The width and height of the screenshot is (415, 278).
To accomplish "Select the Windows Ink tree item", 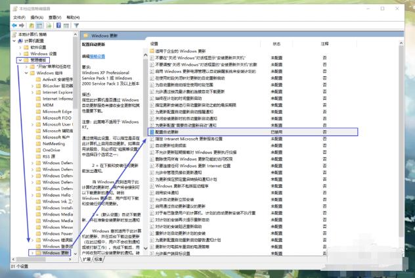I will pyautogui.click(x=57, y=201).
